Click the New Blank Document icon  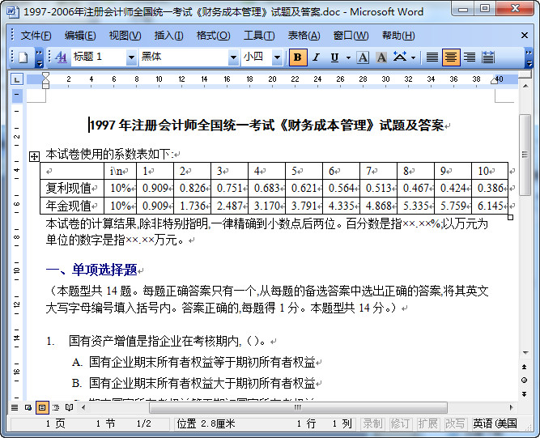click(23, 57)
